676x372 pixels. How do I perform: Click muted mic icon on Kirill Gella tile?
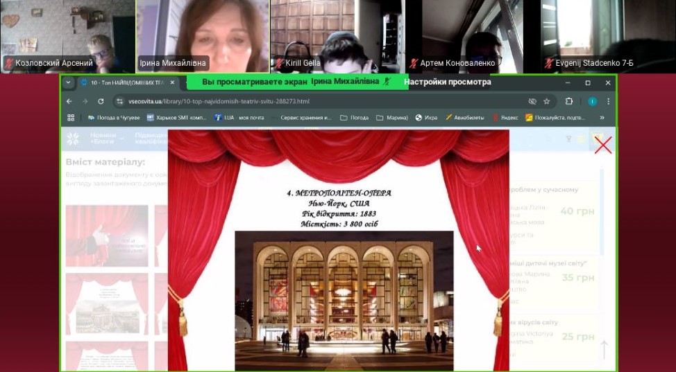pyautogui.click(x=280, y=63)
